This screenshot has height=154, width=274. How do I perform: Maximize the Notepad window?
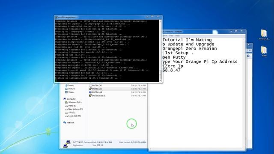click(x=235, y=31)
